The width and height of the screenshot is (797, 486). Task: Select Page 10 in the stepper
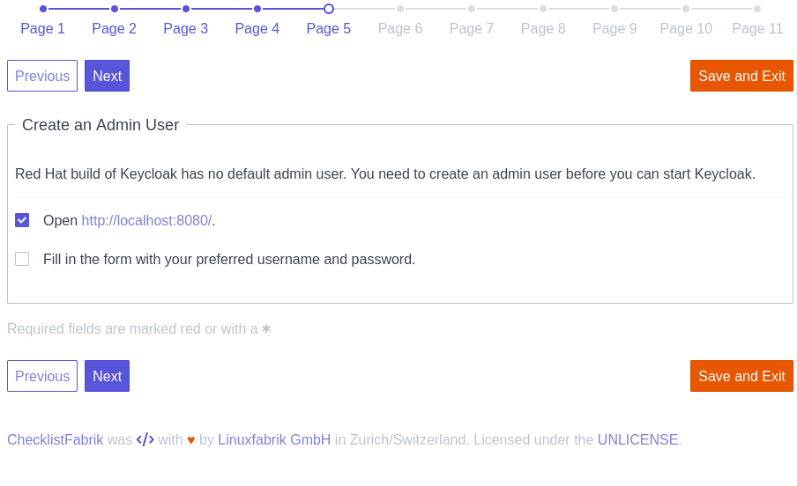point(686,28)
